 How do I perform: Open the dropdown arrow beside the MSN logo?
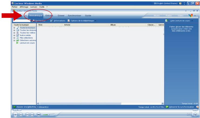pyautogui.click(x=195, y=16)
